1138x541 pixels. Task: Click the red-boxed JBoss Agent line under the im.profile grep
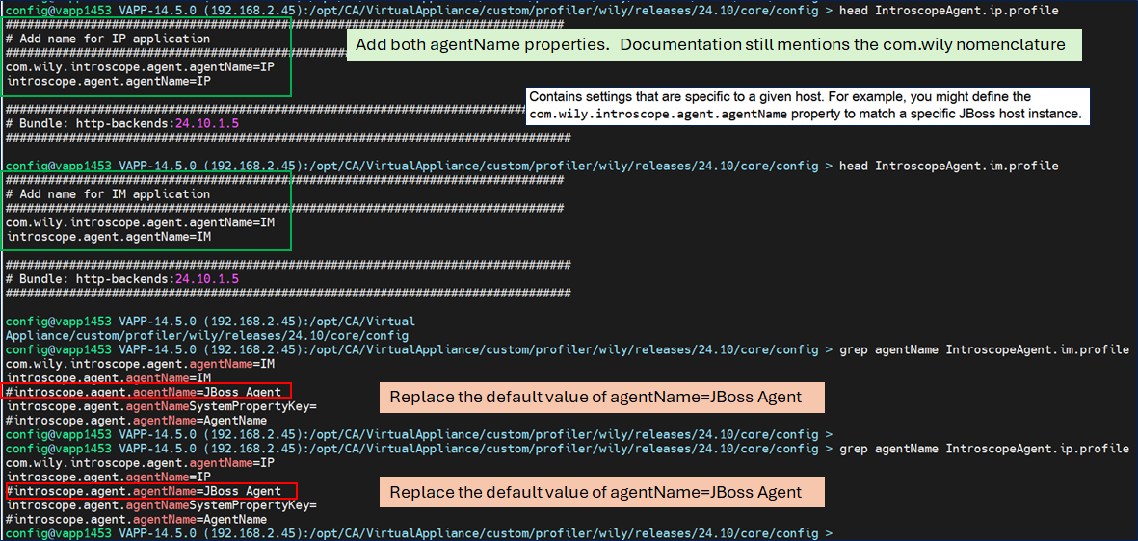(x=146, y=392)
